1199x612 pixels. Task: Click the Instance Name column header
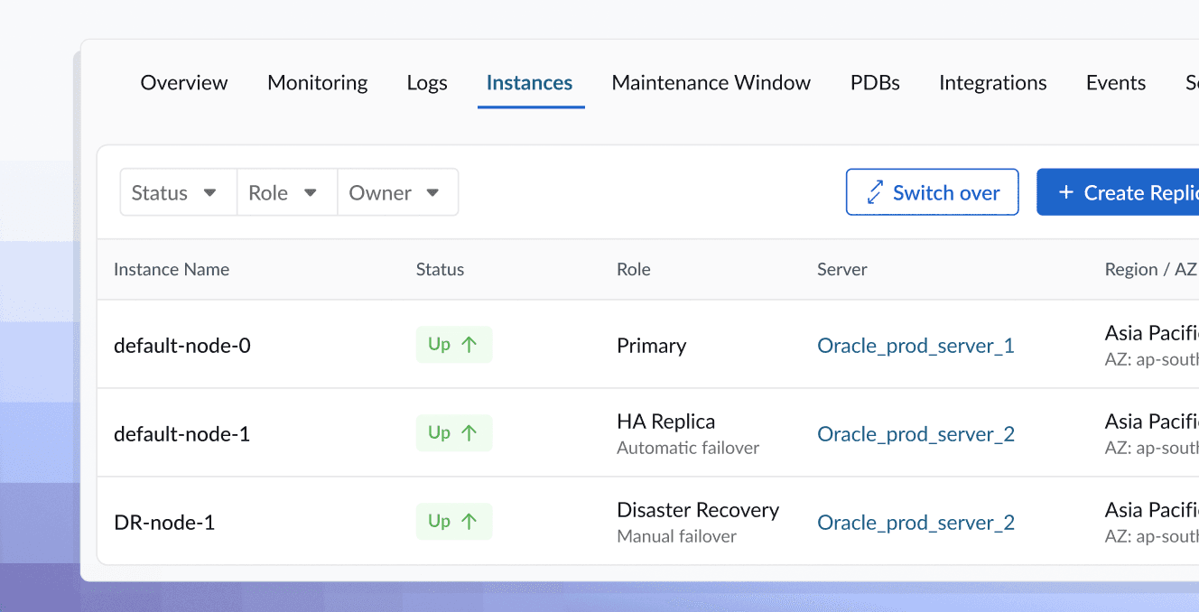pos(172,269)
